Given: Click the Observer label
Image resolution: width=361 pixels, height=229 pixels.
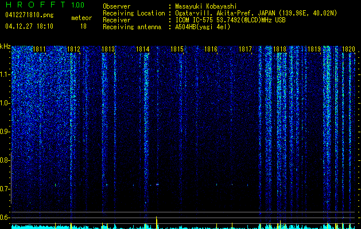Looking at the screenshot, I should click(x=117, y=6).
